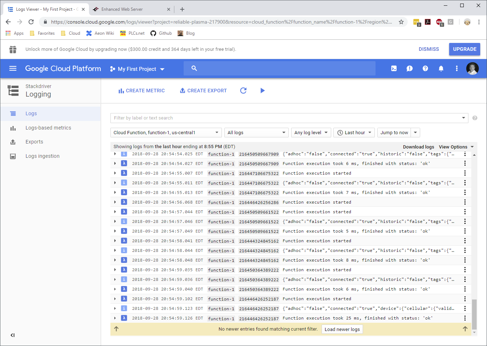Click Download logs link
The height and width of the screenshot is (346, 487).
tap(418, 147)
